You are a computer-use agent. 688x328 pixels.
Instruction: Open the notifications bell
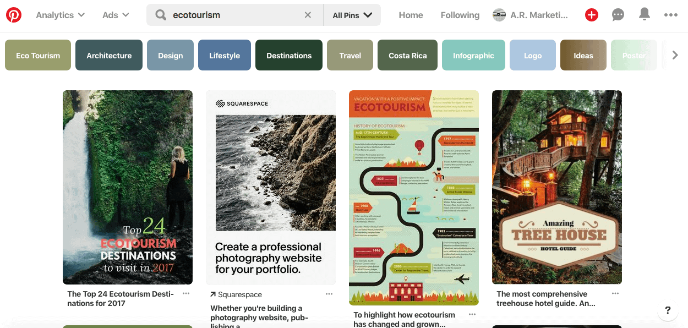click(644, 15)
